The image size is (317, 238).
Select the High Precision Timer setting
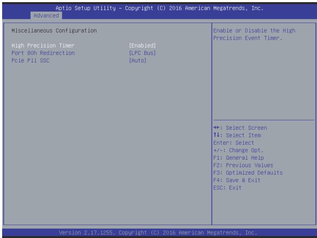[43, 45]
